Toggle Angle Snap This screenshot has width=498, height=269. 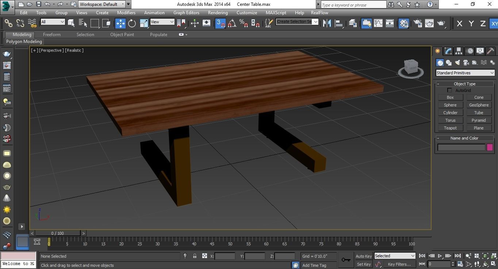pos(232,23)
